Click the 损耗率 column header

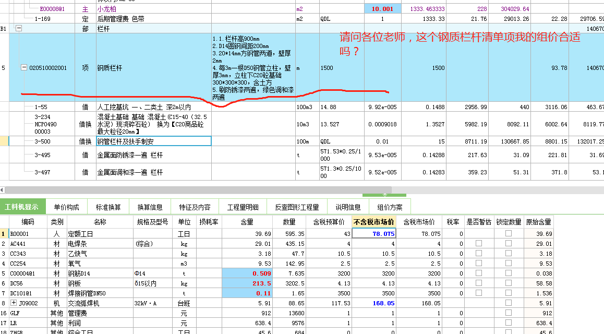(x=209, y=222)
